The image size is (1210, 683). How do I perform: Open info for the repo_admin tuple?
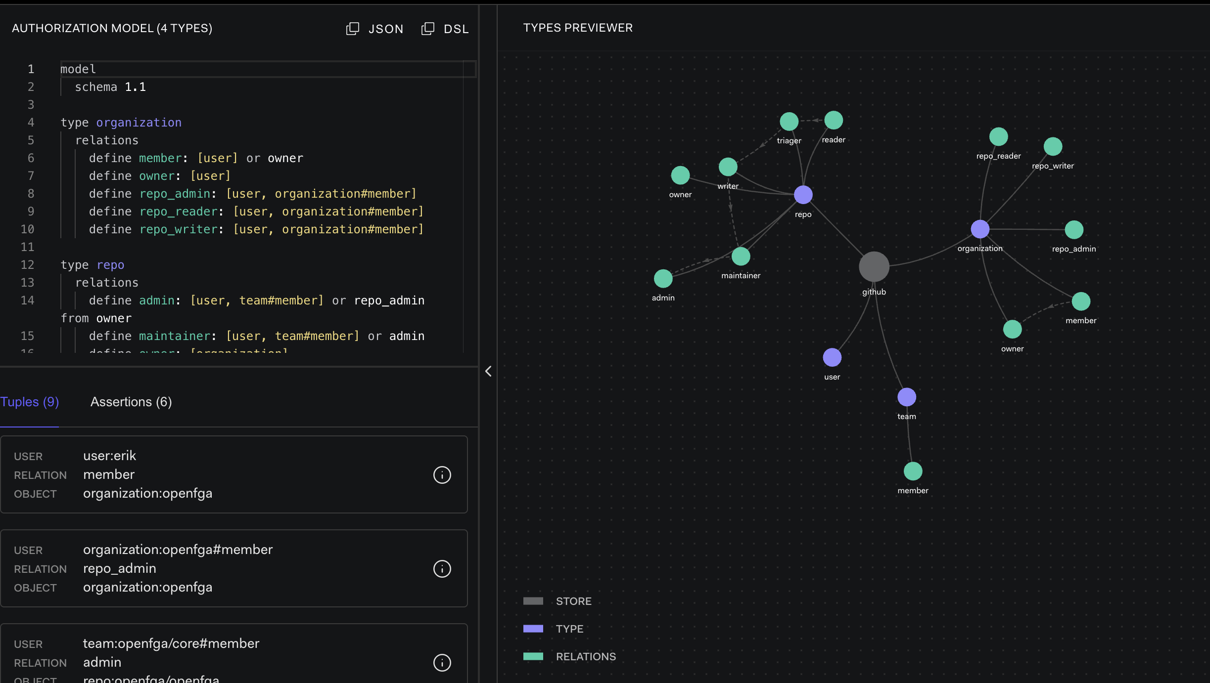click(x=442, y=569)
